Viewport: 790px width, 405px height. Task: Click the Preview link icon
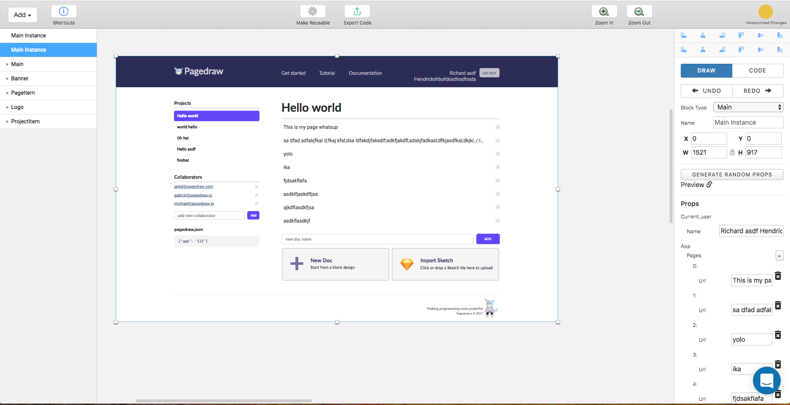point(709,184)
